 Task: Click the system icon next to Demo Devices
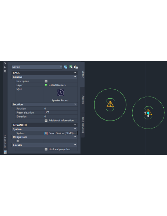pyautogui.click(x=46, y=133)
